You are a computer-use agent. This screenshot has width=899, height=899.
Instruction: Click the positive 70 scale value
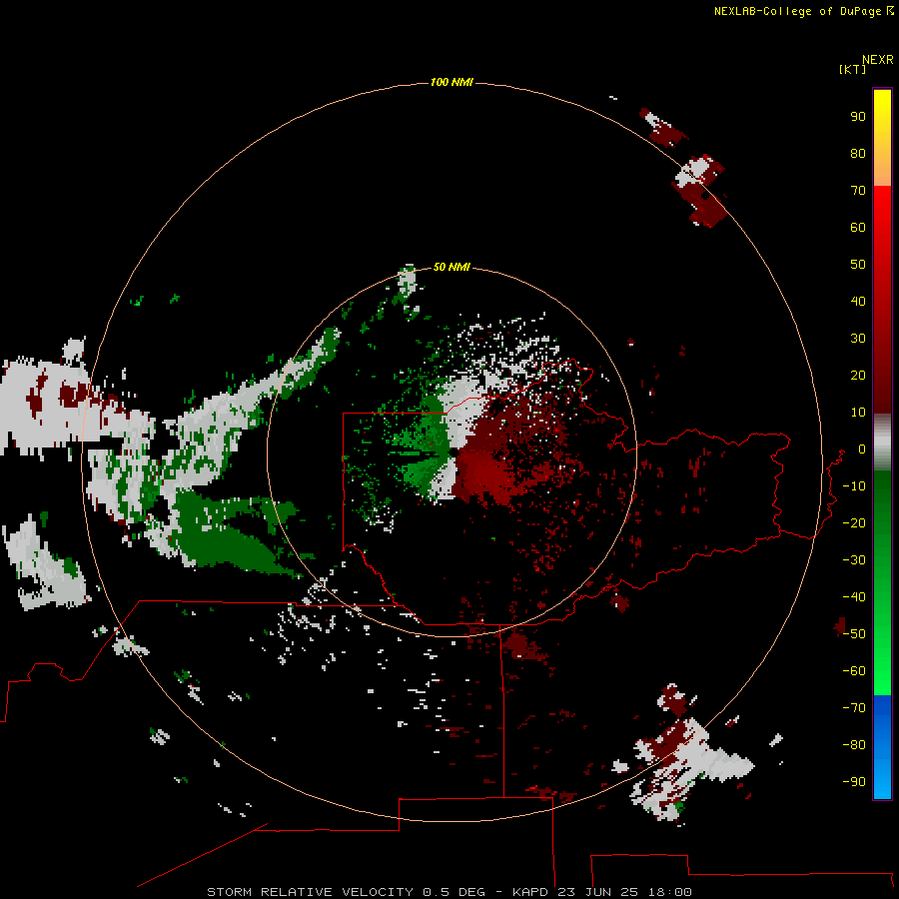858,191
